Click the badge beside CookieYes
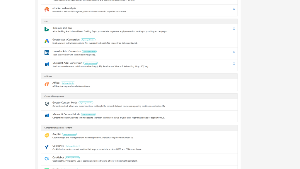Viewport: 300px width, 169px height. click(72, 146)
